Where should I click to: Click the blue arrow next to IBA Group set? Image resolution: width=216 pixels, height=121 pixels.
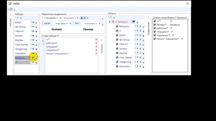click(33, 27)
